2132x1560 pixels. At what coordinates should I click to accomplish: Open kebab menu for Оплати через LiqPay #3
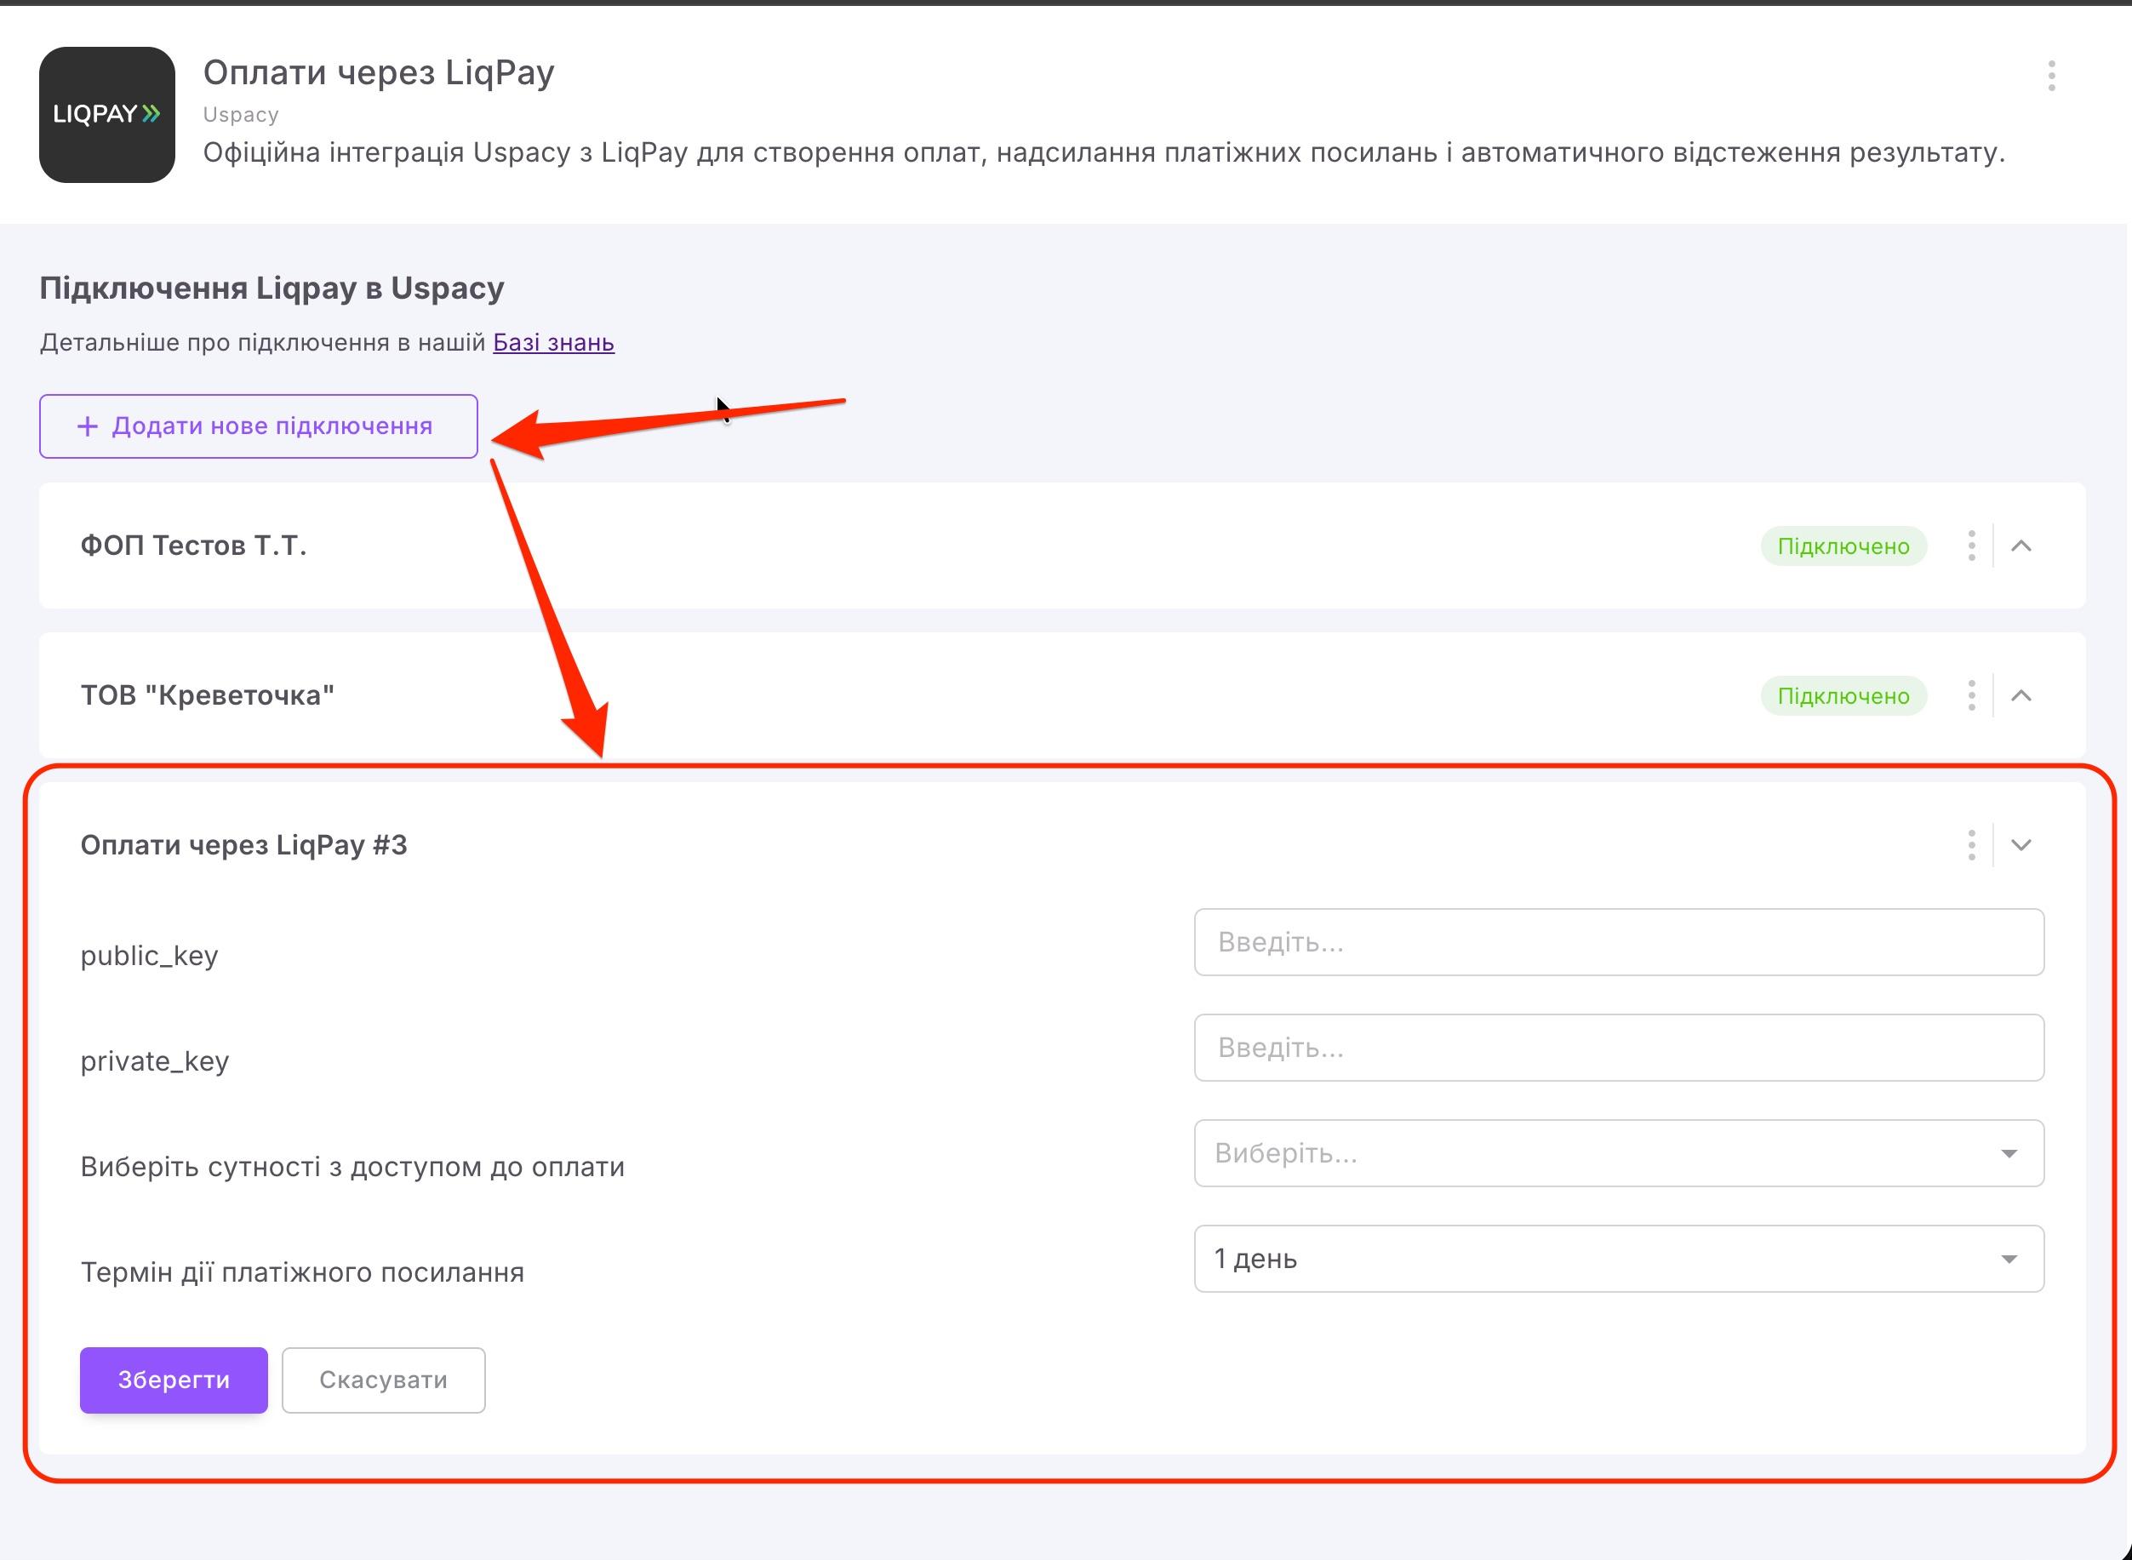[x=1970, y=844]
